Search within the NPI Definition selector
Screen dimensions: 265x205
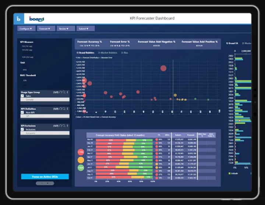(x=64, y=109)
